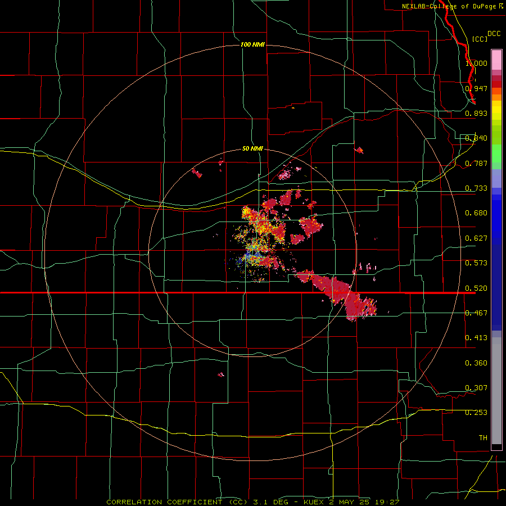The height and width of the screenshot is (506, 506).
Task: Click the small isolated echo south of the 50 NMI ring
Action: 221,374
